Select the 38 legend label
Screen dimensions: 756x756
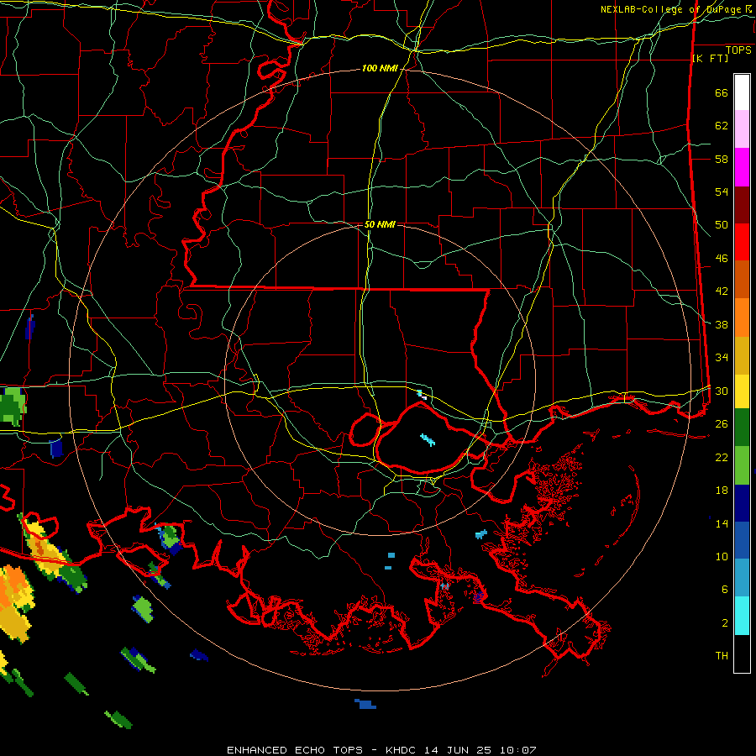pos(722,324)
